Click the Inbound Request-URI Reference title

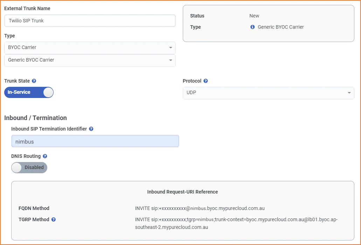tap(182, 192)
